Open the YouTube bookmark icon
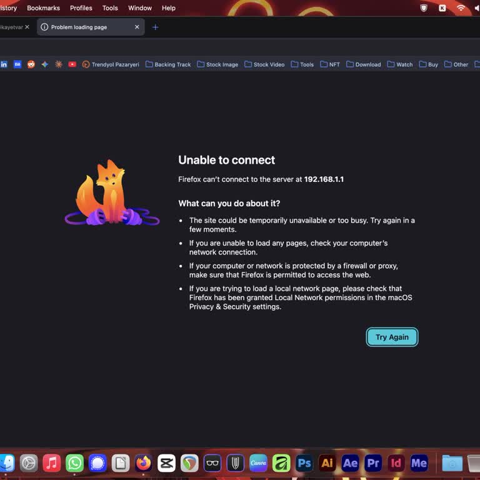 (72, 64)
